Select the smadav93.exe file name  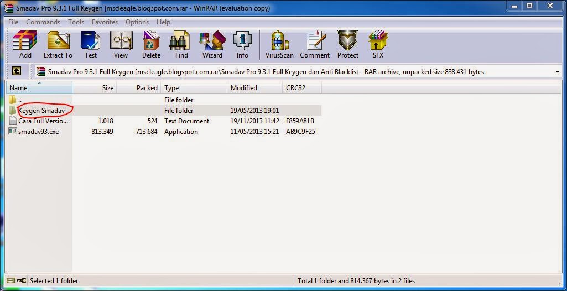pos(38,132)
